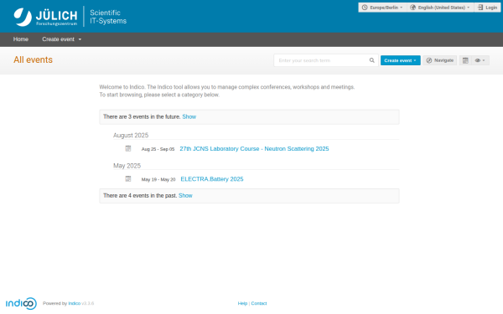The width and height of the screenshot is (503, 314).
Task: Show the 4 past events
Action: point(185,195)
